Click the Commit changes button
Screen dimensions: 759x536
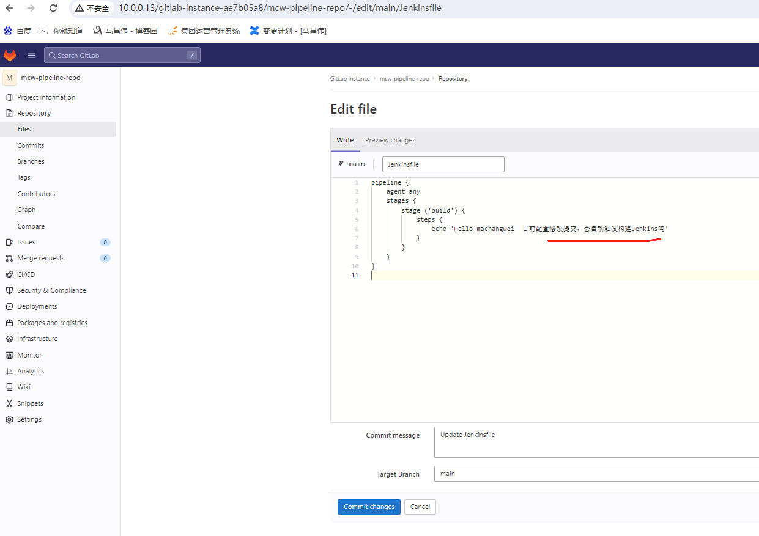[369, 507]
